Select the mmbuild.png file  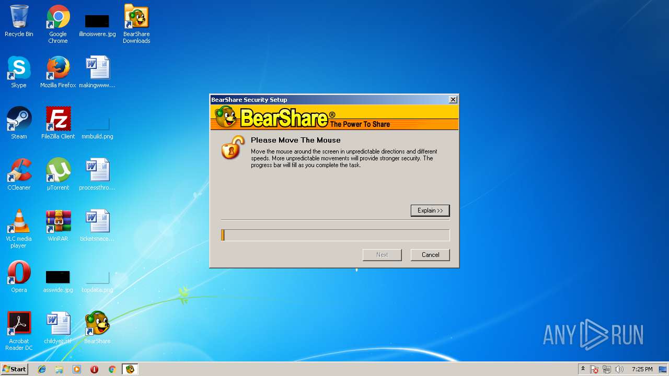pyautogui.click(x=97, y=128)
